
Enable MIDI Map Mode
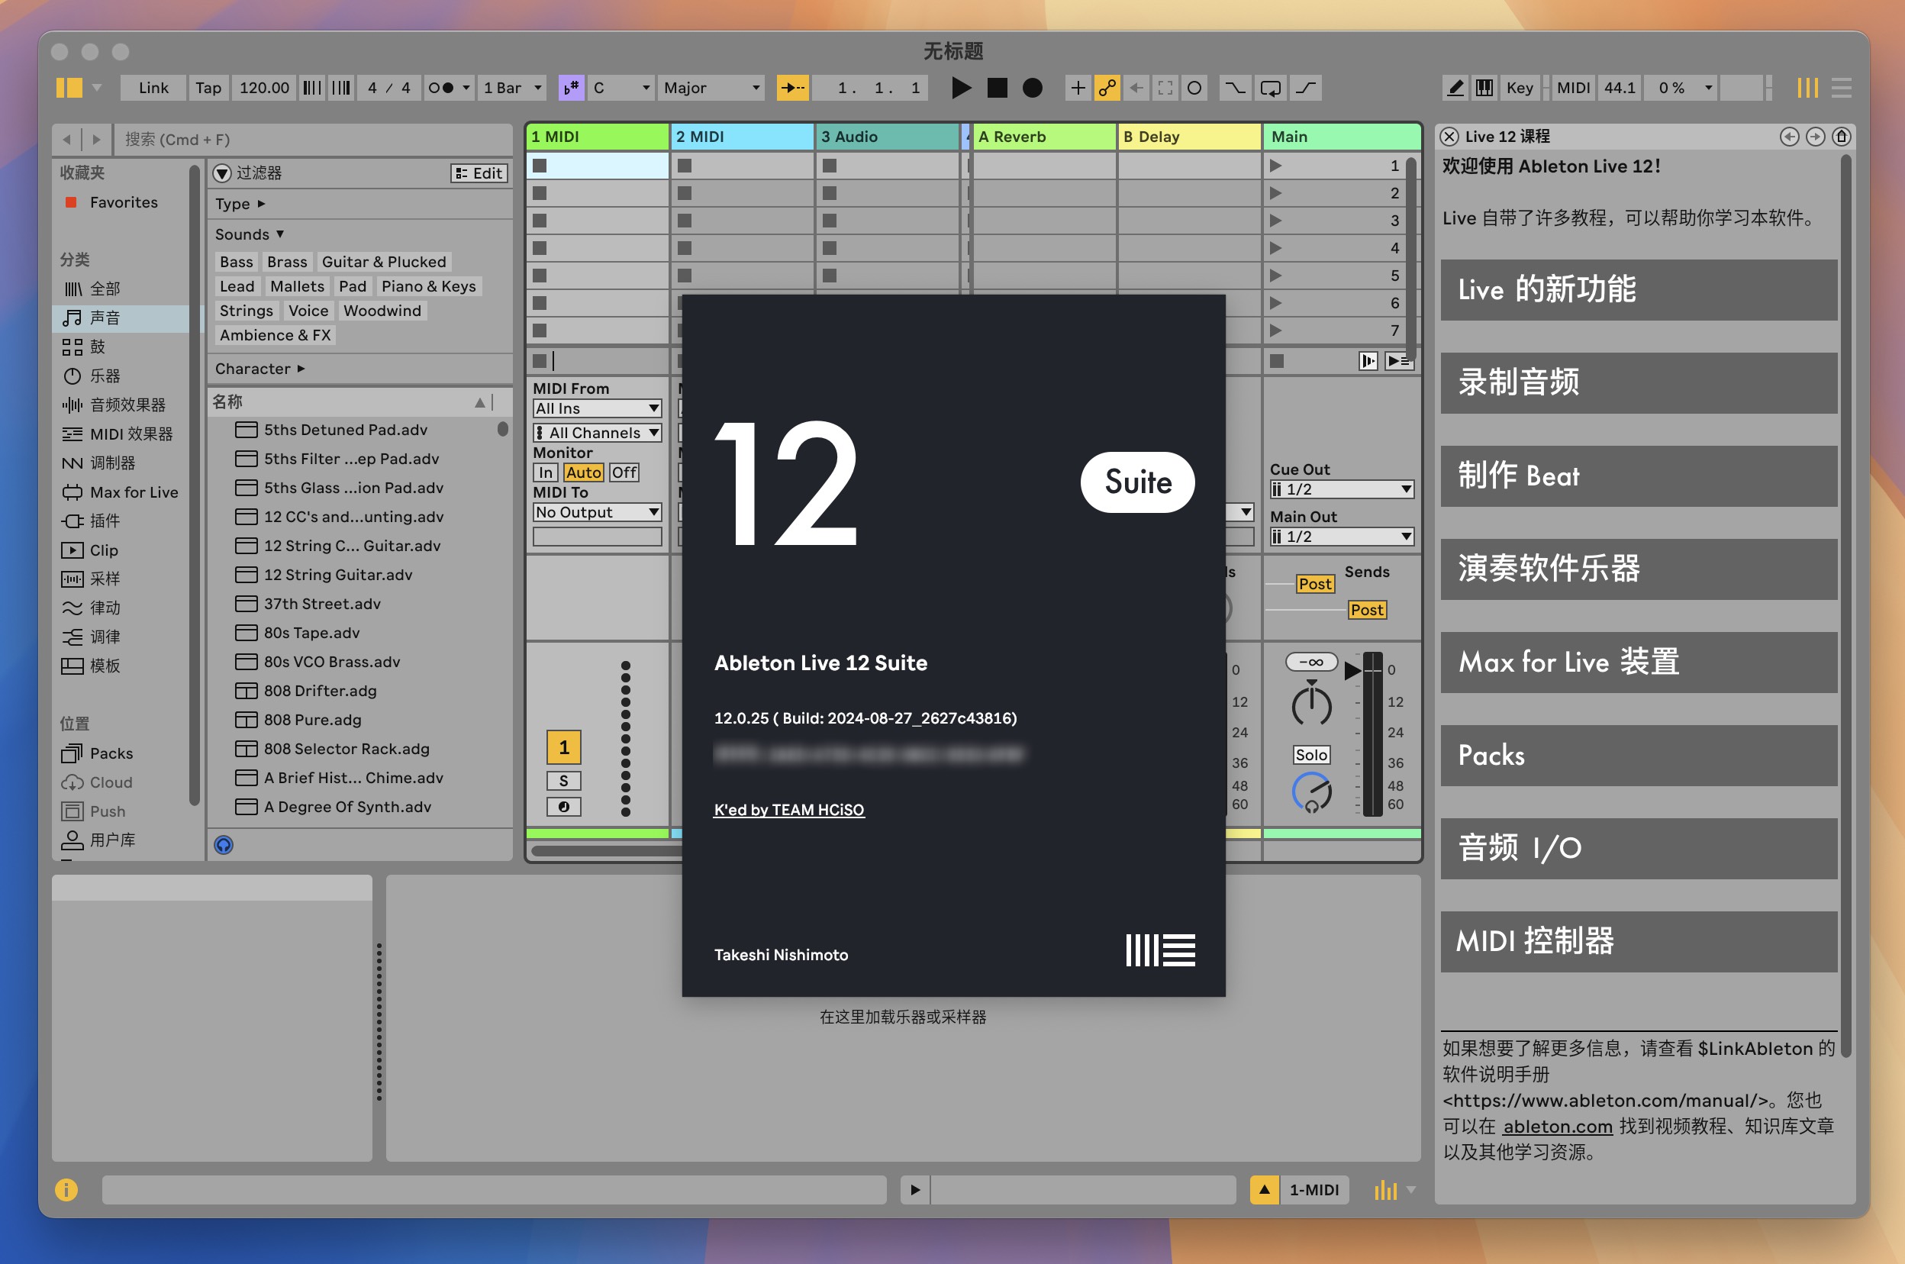[x=1572, y=88]
